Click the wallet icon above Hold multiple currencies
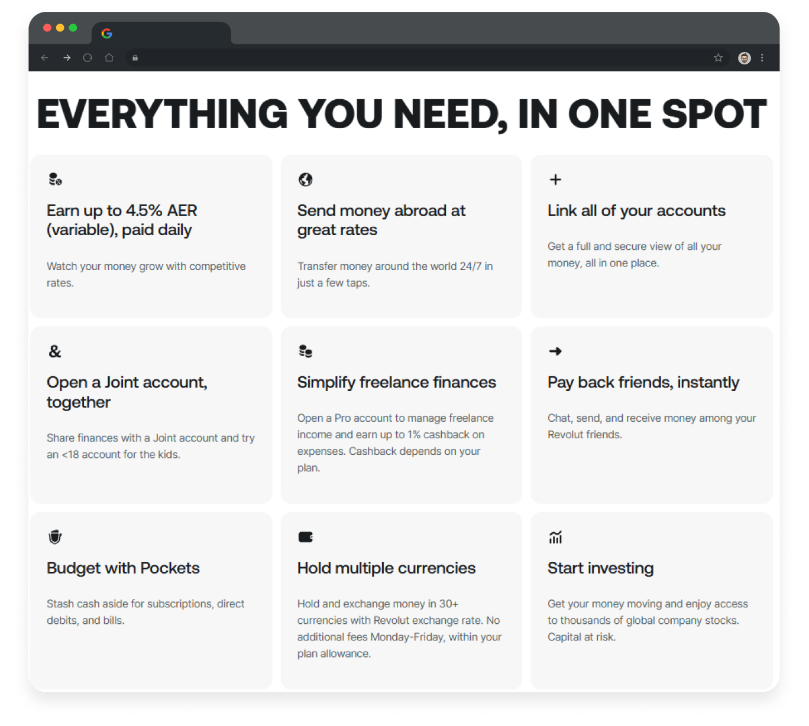809x726 pixels. tap(305, 537)
